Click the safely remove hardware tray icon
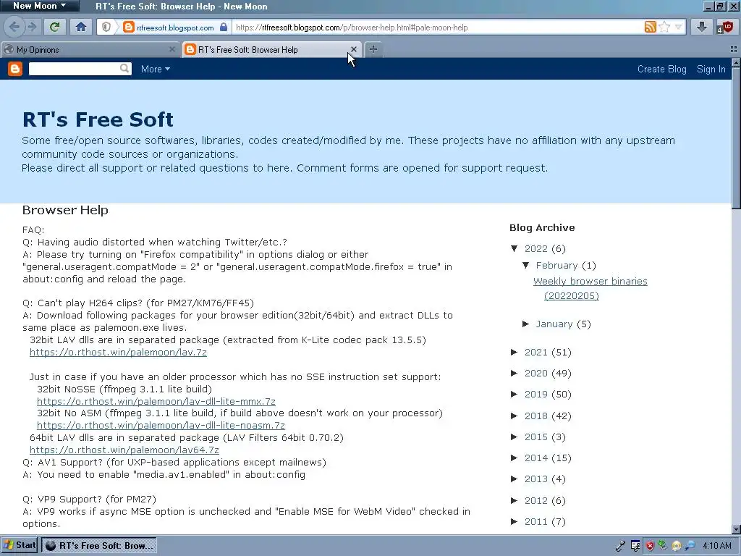The image size is (741, 556). pyautogui.click(x=663, y=546)
